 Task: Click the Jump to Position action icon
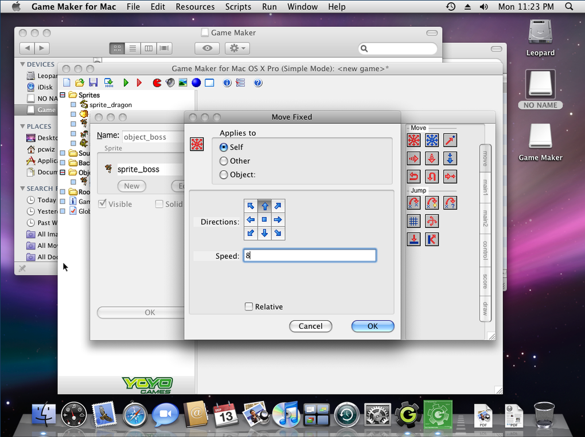click(414, 203)
